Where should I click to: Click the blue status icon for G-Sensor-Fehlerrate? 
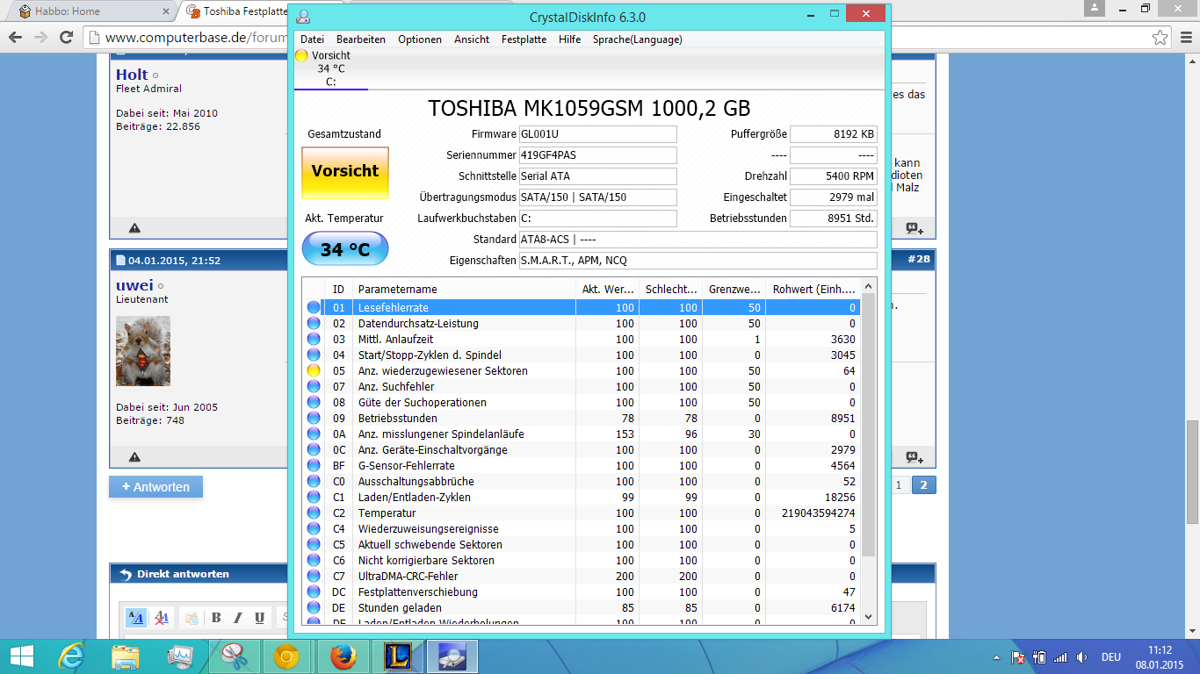pos(314,466)
